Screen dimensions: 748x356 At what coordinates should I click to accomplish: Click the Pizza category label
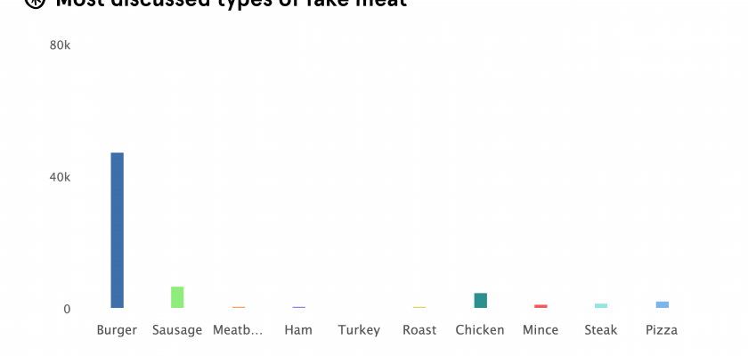tap(662, 330)
